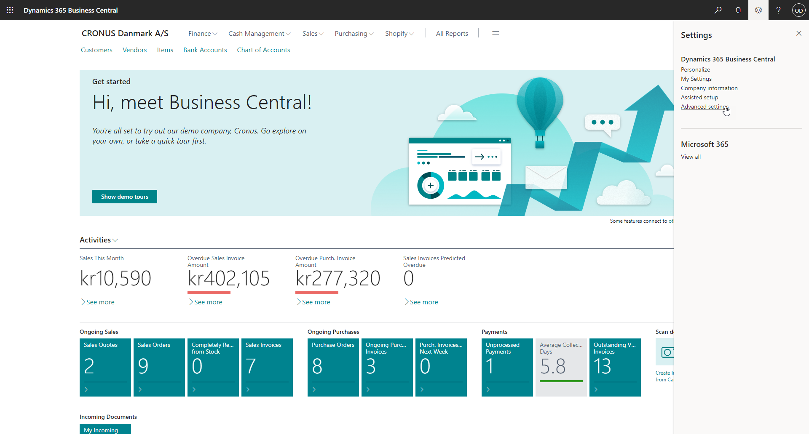
Task: Open the Sales Invoices tile showing 7
Action: (x=267, y=367)
